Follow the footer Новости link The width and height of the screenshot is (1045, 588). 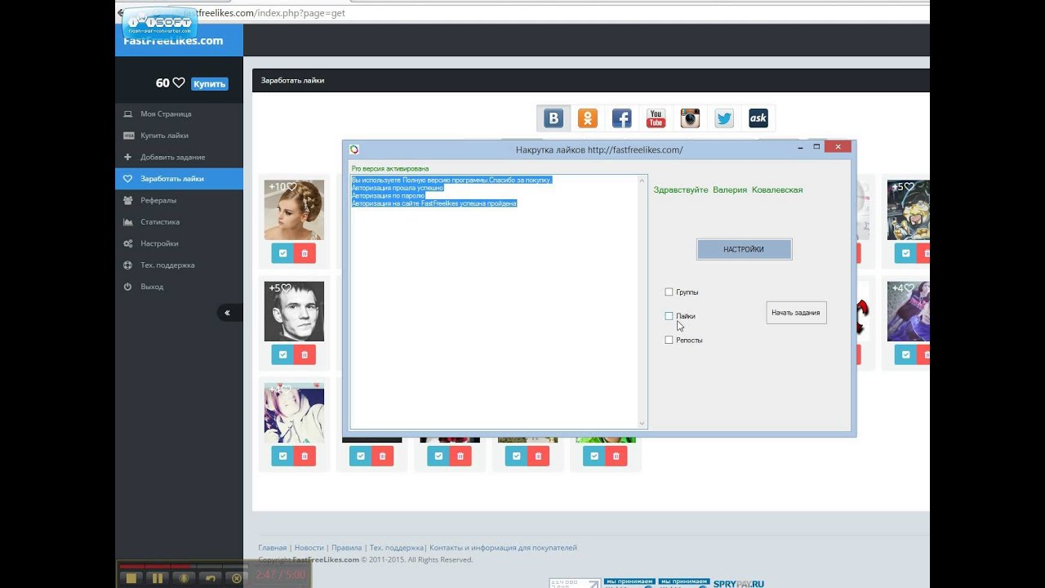pos(309,548)
